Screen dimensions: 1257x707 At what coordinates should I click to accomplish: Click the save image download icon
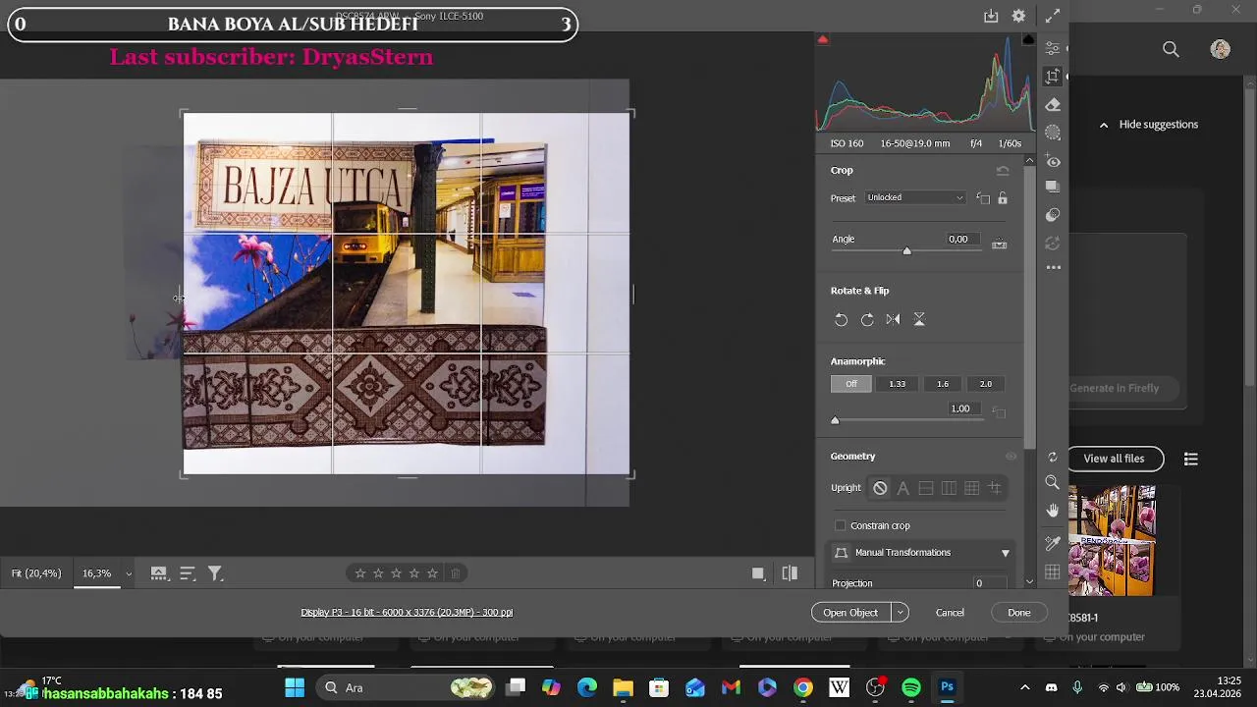991,16
